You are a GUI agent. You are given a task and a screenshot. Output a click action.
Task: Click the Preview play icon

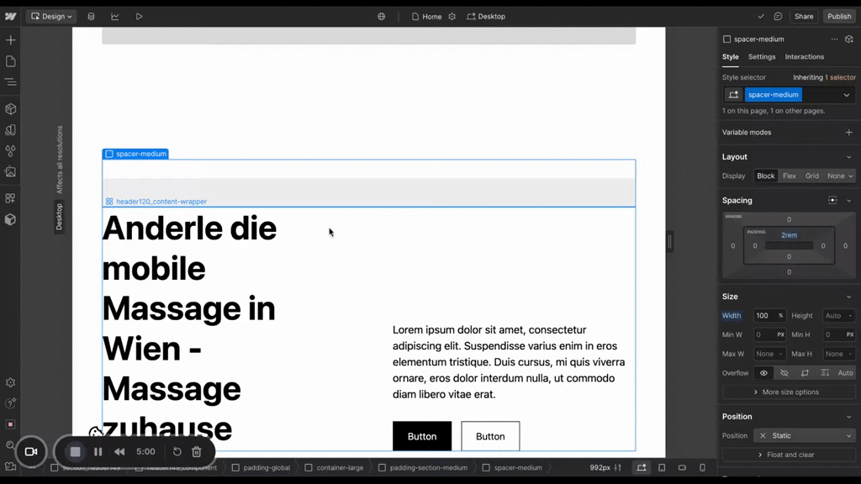(x=139, y=16)
